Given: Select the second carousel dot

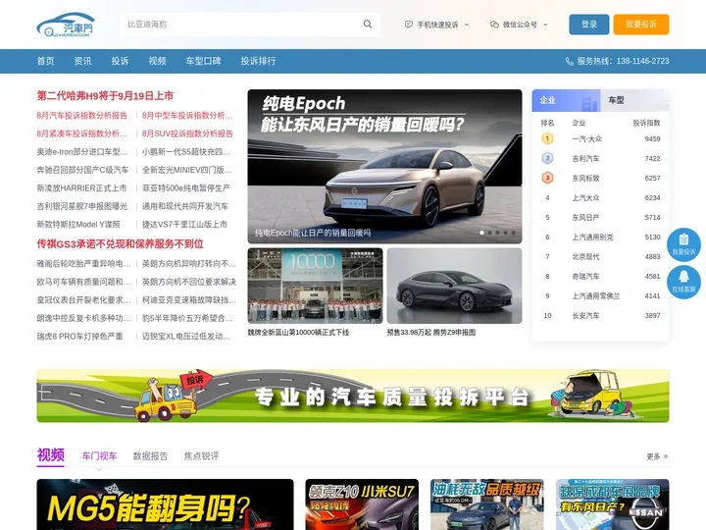Looking at the screenshot, I should (x=489, y=233).
